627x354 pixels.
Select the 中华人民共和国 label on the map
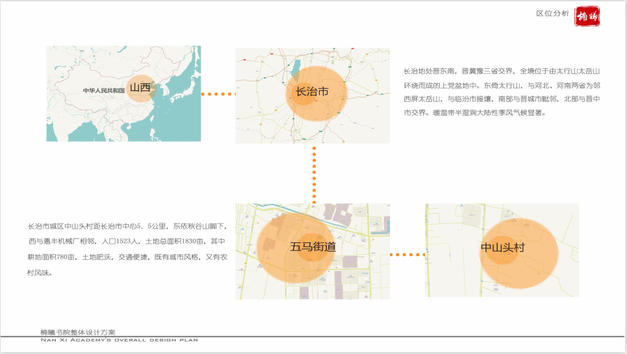[103, 91]
